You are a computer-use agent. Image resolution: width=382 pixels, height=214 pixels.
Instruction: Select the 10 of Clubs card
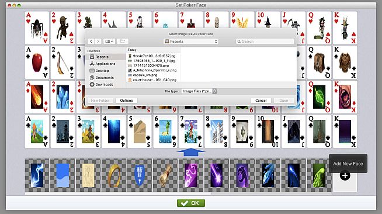(268, 132)
